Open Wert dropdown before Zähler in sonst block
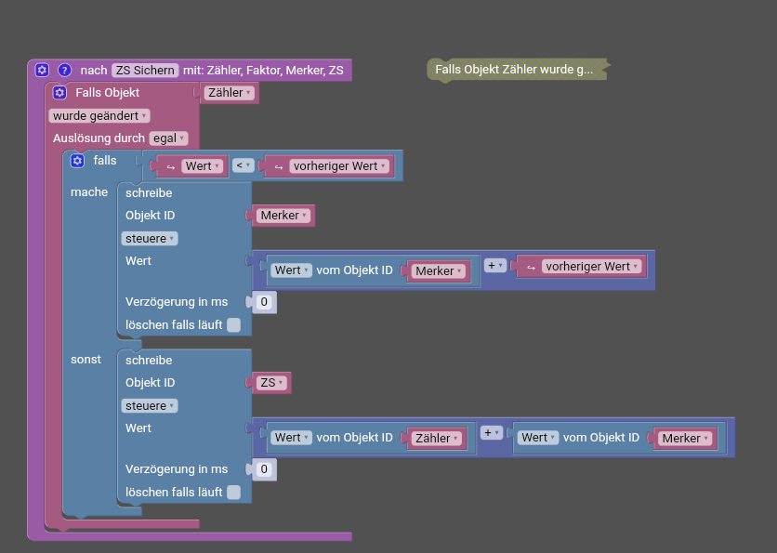The image size is (777, 553). coord(292,438)
